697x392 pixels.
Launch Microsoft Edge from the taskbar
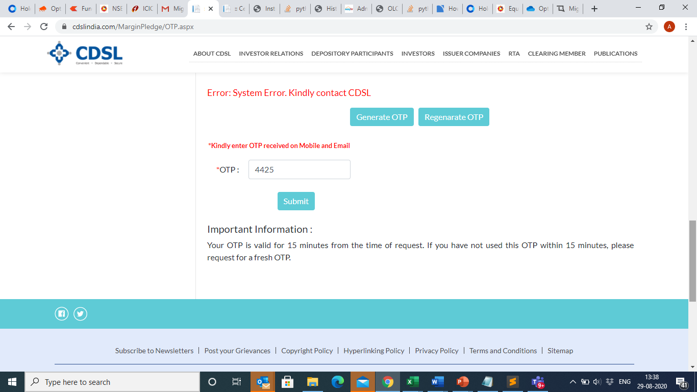tap(338, 382)
